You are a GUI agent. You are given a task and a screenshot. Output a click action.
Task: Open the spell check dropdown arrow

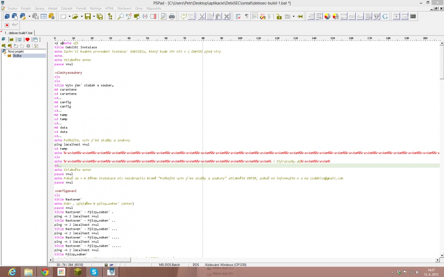(x=294, y=16)
